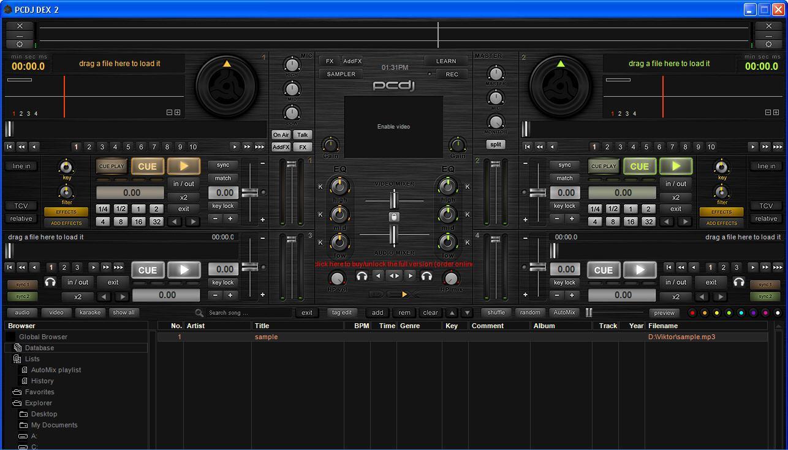This screenshot has width=788, height=450.
Task: Toggle TCV on deck 2
Action: [x=766, y=206]
